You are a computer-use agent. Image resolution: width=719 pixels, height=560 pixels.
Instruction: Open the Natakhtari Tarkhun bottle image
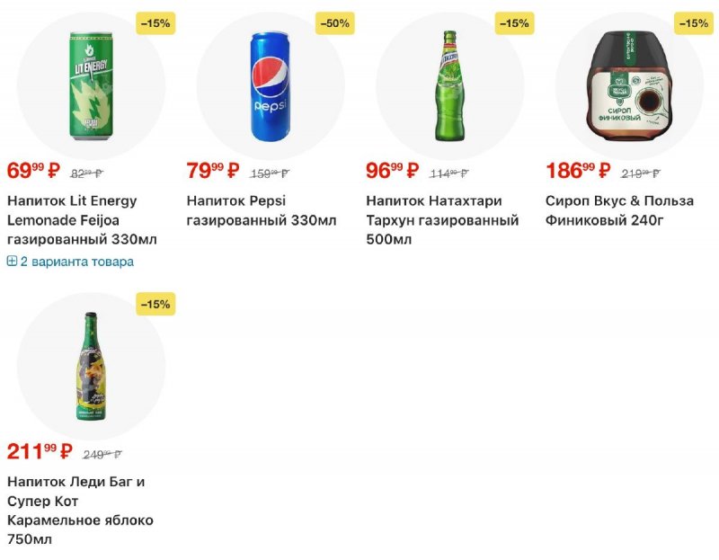(x=449, y=86)
